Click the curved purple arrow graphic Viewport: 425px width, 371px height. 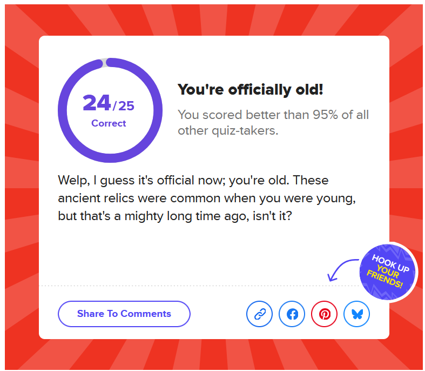342,270
